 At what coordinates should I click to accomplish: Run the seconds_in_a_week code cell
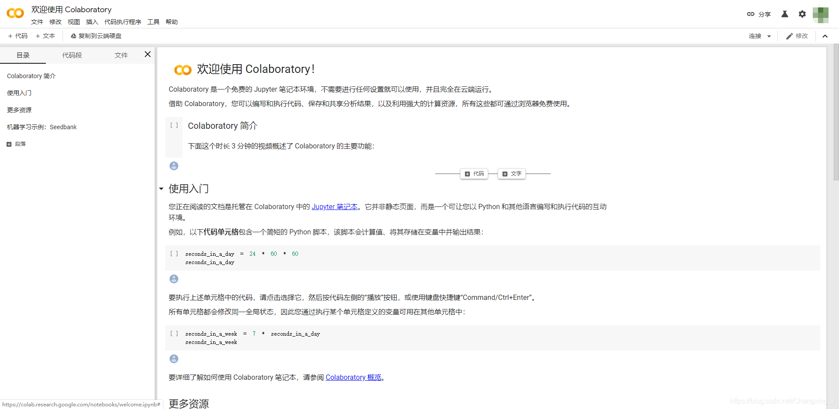(x=174, y=333)
